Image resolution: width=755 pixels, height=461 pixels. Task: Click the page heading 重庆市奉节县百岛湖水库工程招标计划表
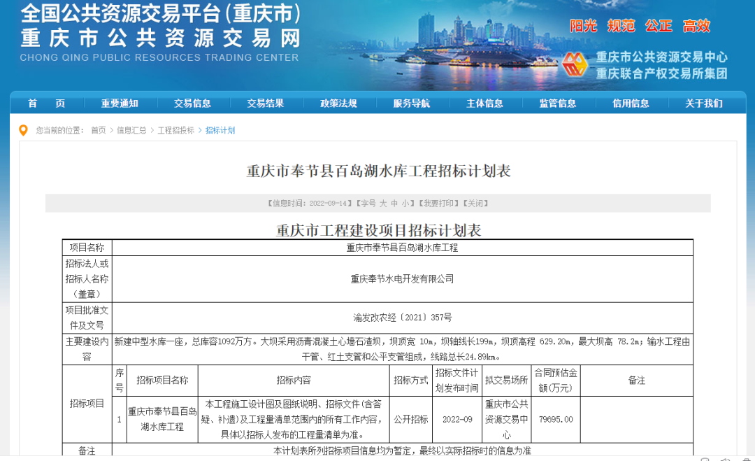point(378,171)
